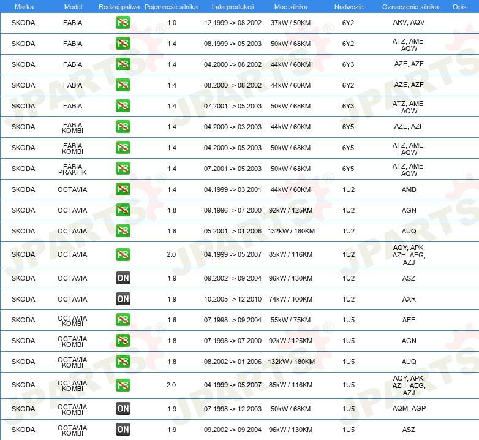The width and height of the screenshot is (479, 440).
Task: Click engine capacity value "1.0"
Action: [x=172, y=23]
